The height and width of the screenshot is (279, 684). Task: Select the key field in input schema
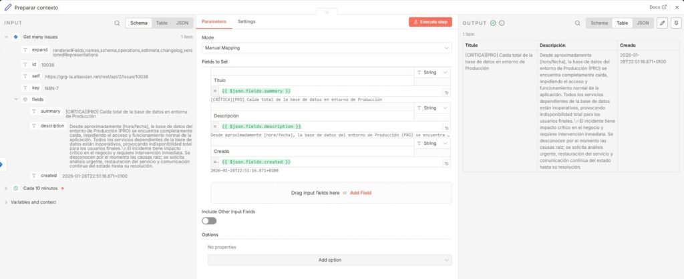(x=31, y=88)
